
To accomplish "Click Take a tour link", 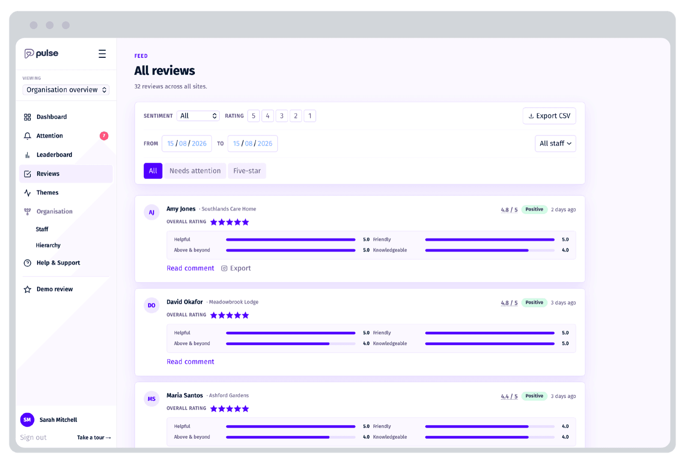I will coord(94,437).
